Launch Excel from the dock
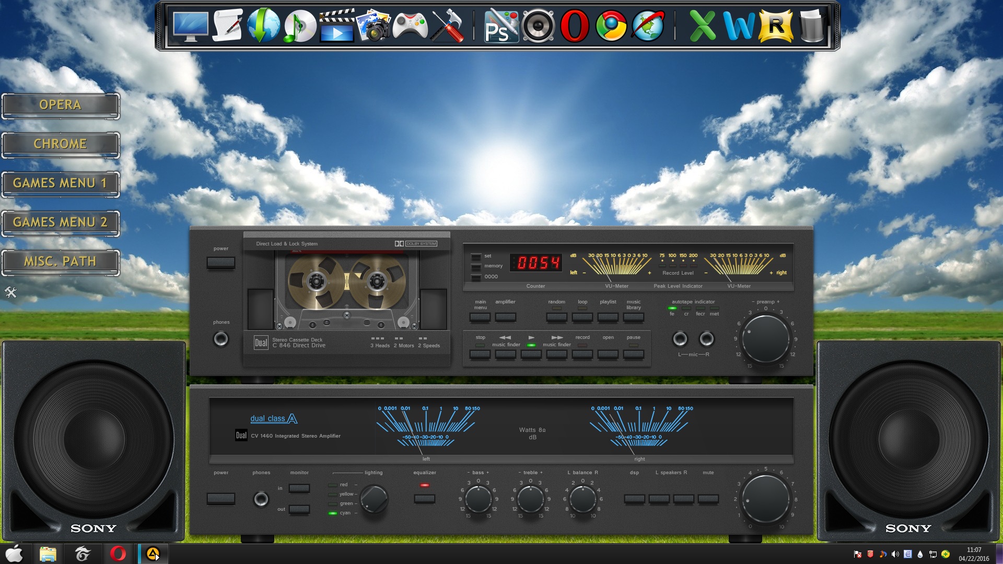The width and height of the screenshot is (1003, 564). pos(703,26)
